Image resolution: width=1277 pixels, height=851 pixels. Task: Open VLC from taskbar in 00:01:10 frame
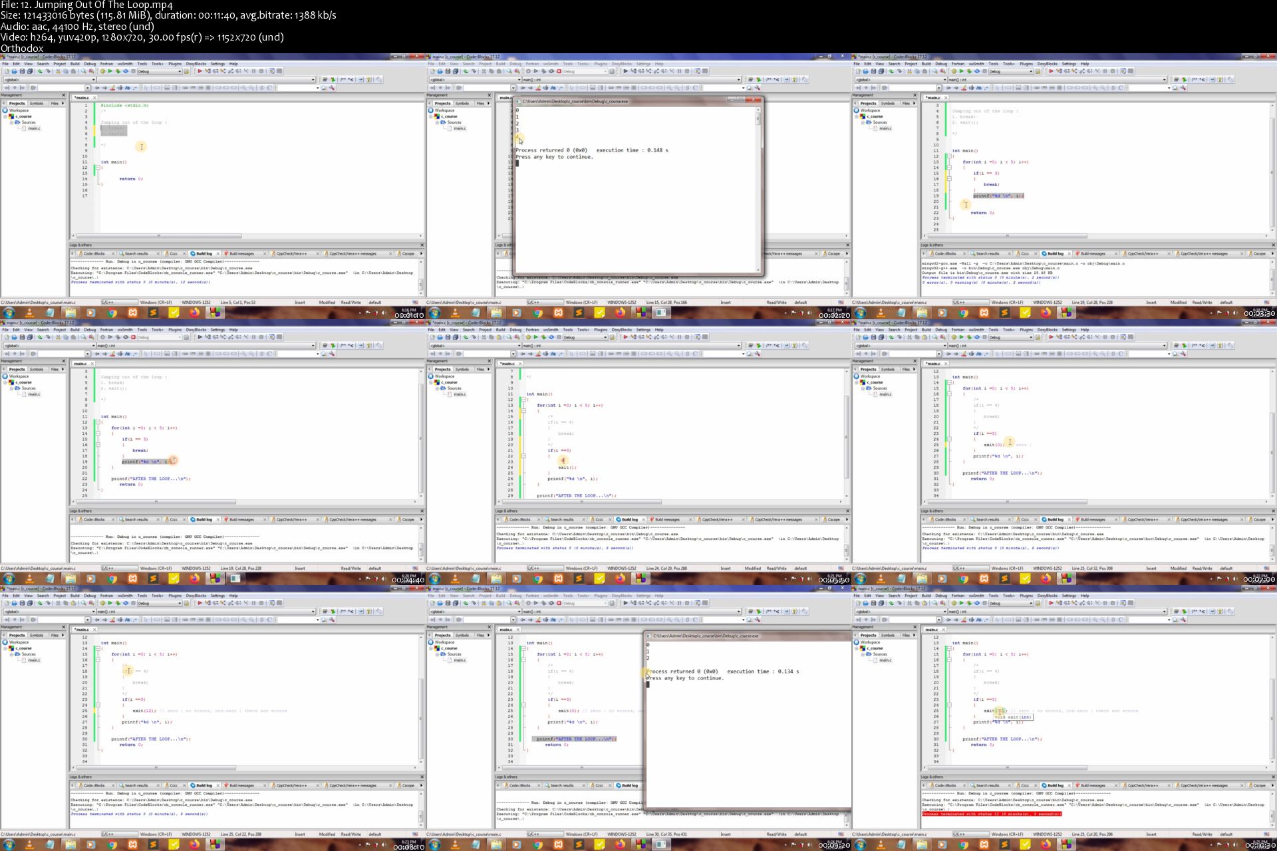pos(29,312)
